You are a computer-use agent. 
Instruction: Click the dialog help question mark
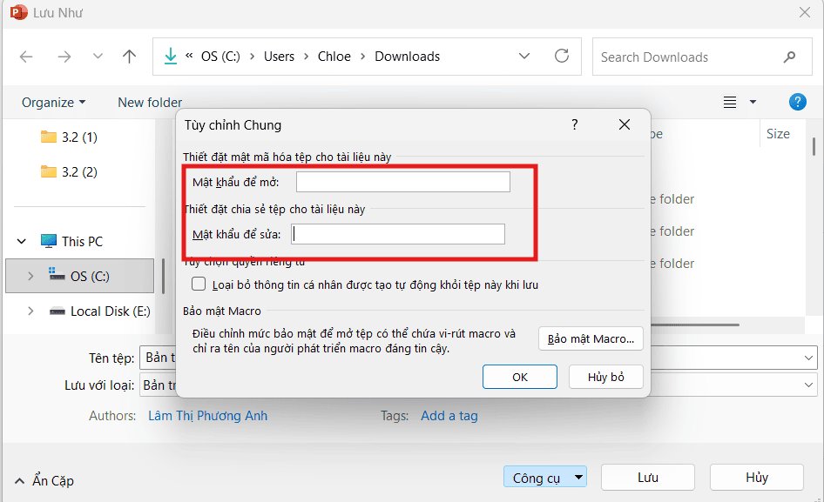(574, 125)
